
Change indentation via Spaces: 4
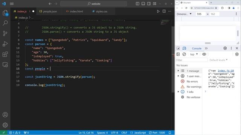(102, 132)
